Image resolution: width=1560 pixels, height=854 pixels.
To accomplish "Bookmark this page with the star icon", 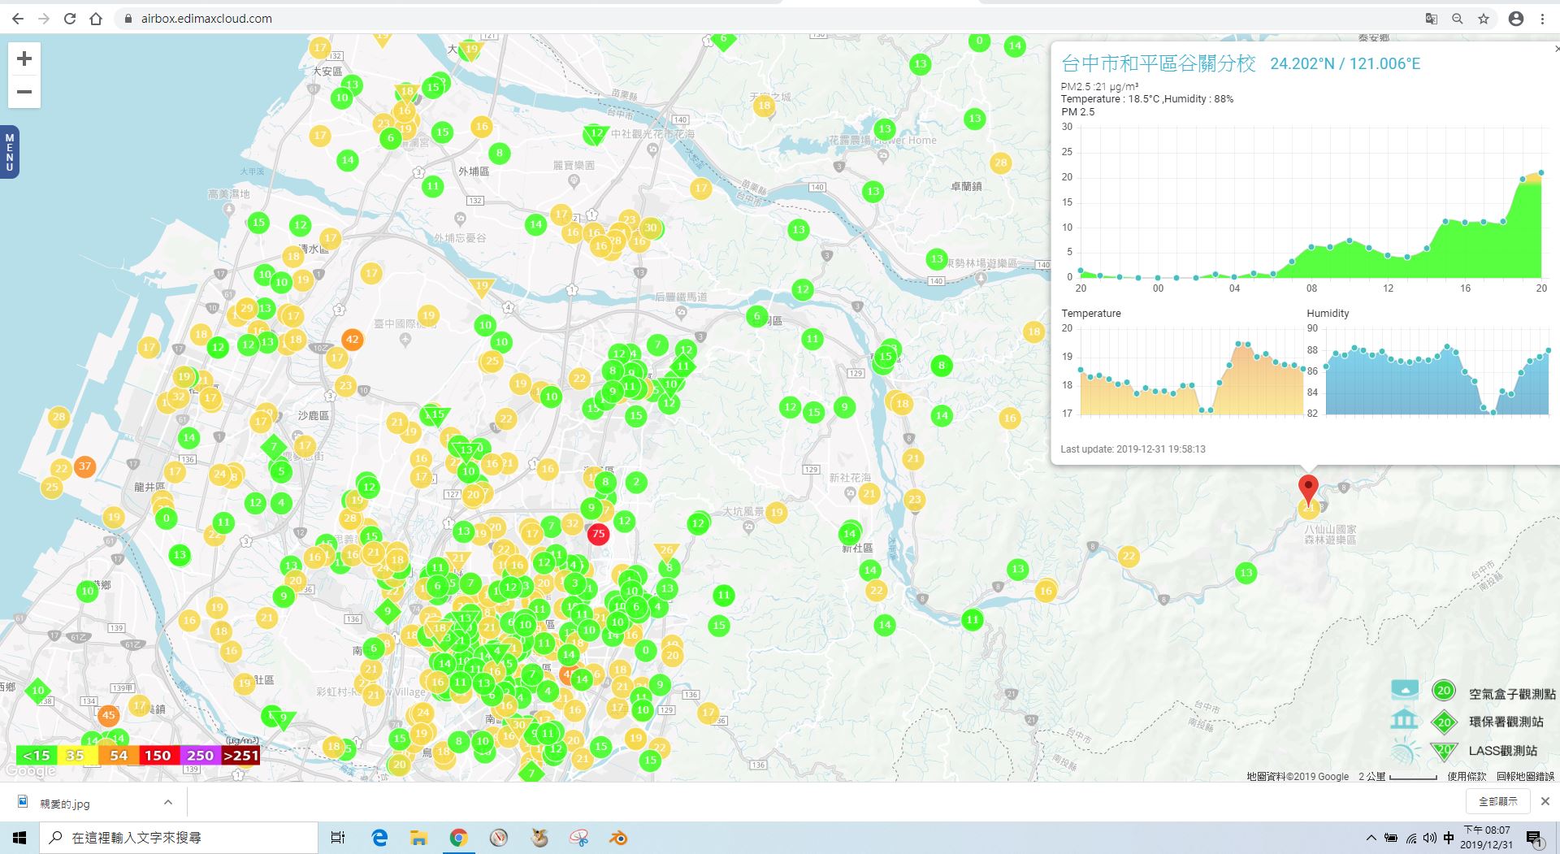I will point(1484,19).
